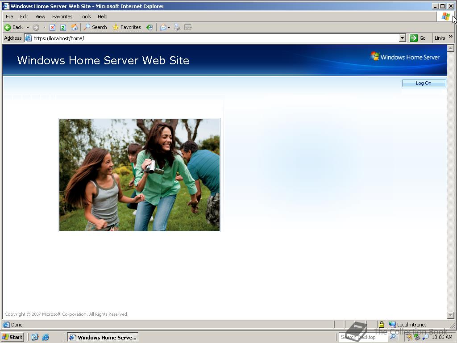
Task: Click the SSL padlock status icon
Action: [381, 324]
